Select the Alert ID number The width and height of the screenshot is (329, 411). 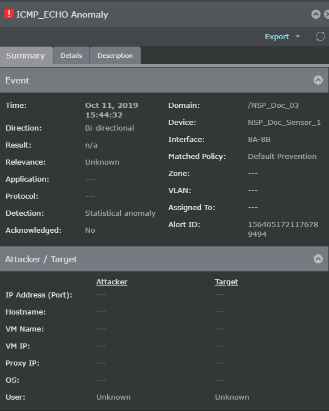click(283, 229)
